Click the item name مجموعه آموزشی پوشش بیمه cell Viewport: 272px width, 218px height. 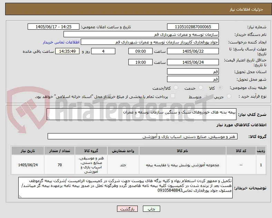(183, 165)
